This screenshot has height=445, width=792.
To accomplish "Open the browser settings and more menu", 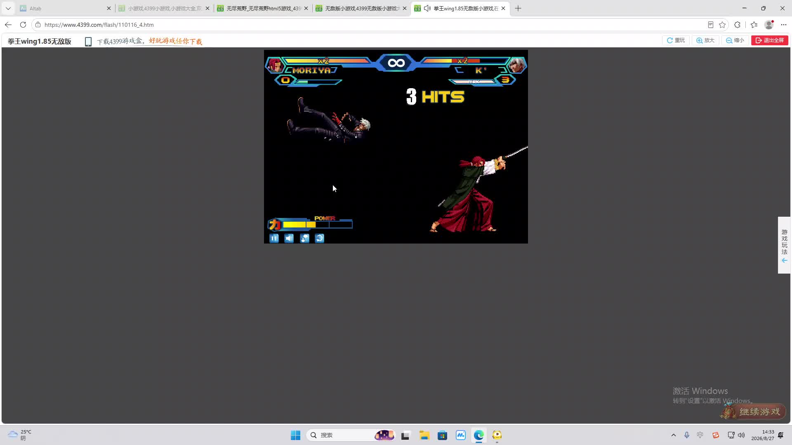I will pyautogui.click(x=784, y=25).
